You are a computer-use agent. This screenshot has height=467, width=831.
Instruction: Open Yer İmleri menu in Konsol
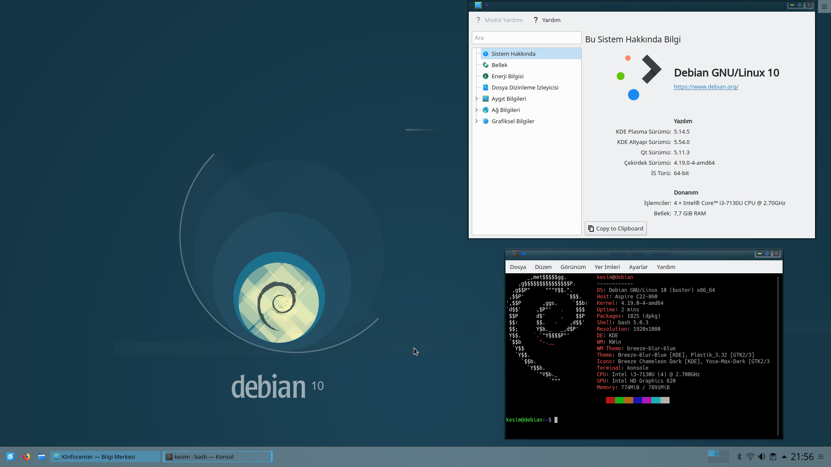(607, 267)
